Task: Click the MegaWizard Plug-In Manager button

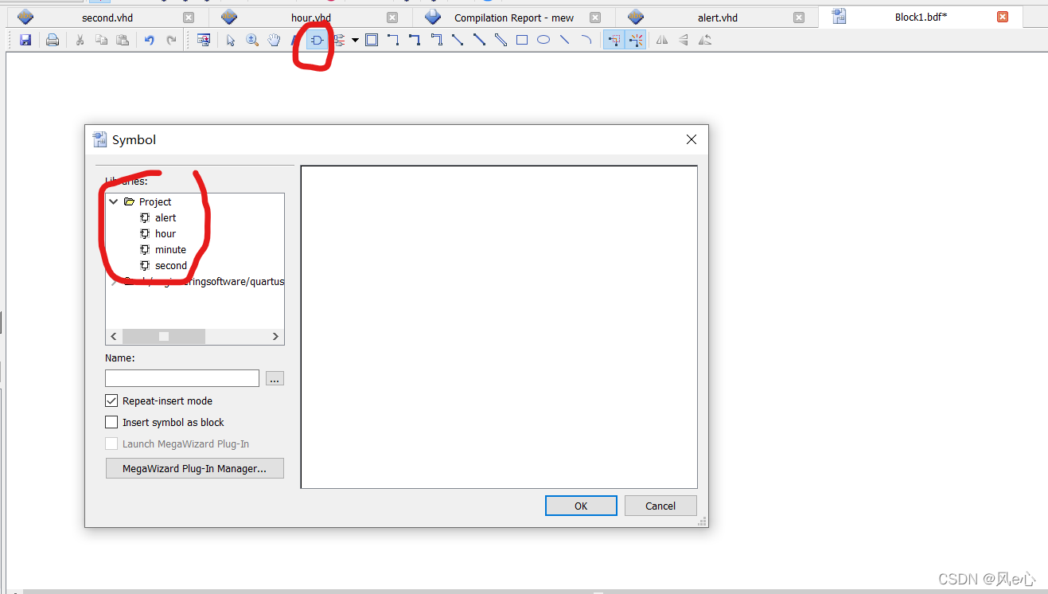Action: pyautogui.click(x=195, y=468)
